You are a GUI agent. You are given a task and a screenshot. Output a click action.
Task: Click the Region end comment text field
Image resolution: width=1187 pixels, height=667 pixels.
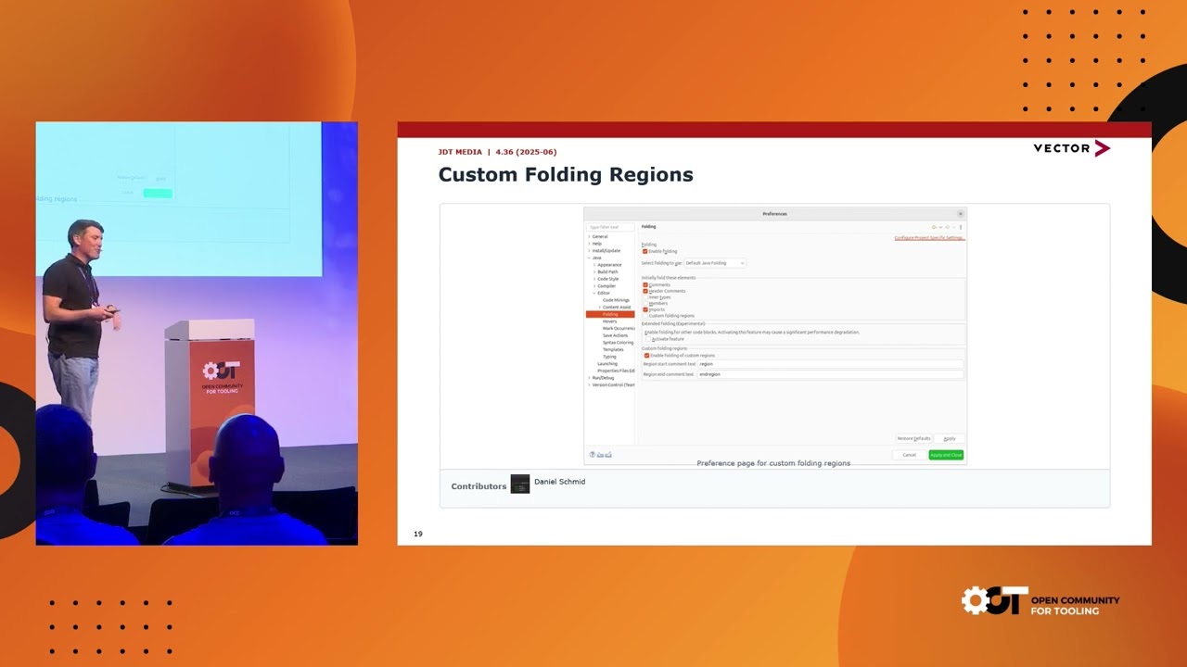click(x=830, y=374)
